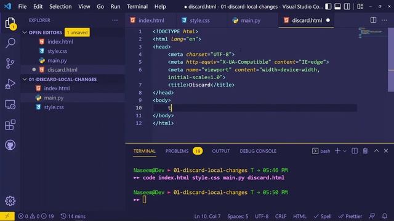
Task: Click the 14 mins timer status item
Action: (x=73, y=216)
